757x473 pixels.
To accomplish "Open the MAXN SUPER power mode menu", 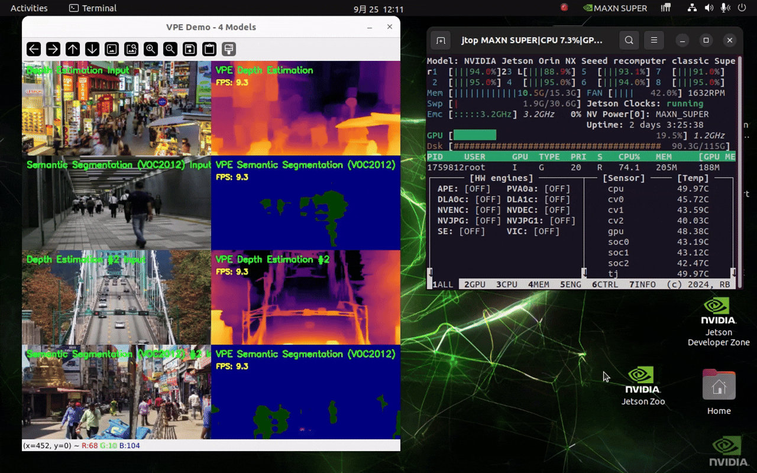I will pos(615,8).
